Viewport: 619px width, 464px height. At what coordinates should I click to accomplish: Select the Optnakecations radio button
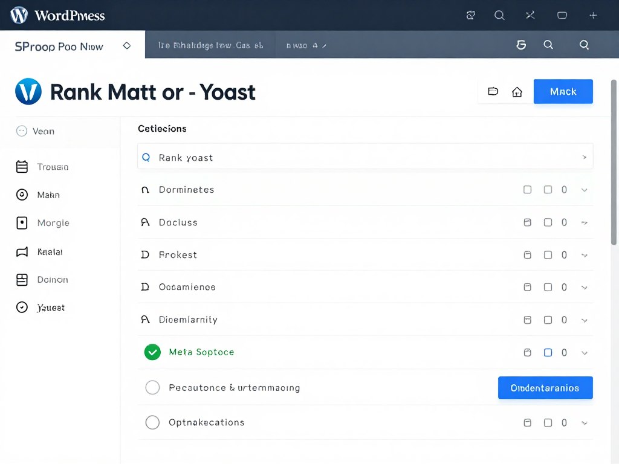tap(152, 422)
